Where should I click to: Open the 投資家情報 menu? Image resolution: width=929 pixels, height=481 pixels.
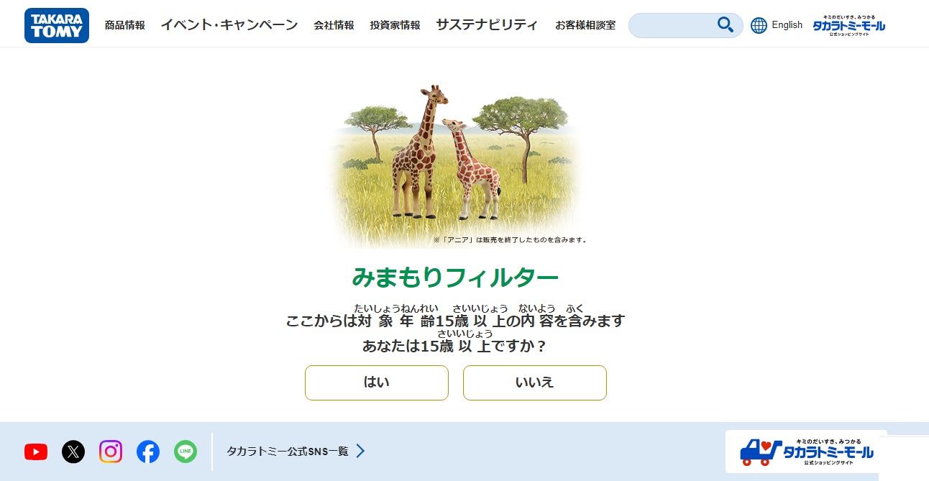pyautogui.click(x=395, y=25)
